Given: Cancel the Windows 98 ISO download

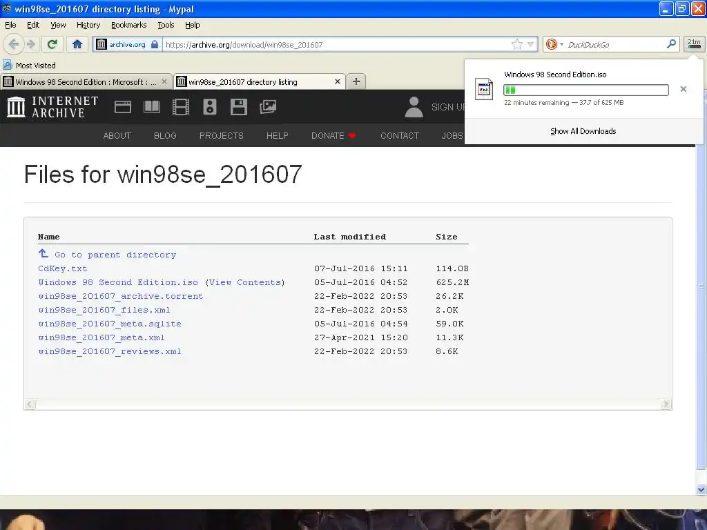Looking at the screenshot, I should [683, 89].
